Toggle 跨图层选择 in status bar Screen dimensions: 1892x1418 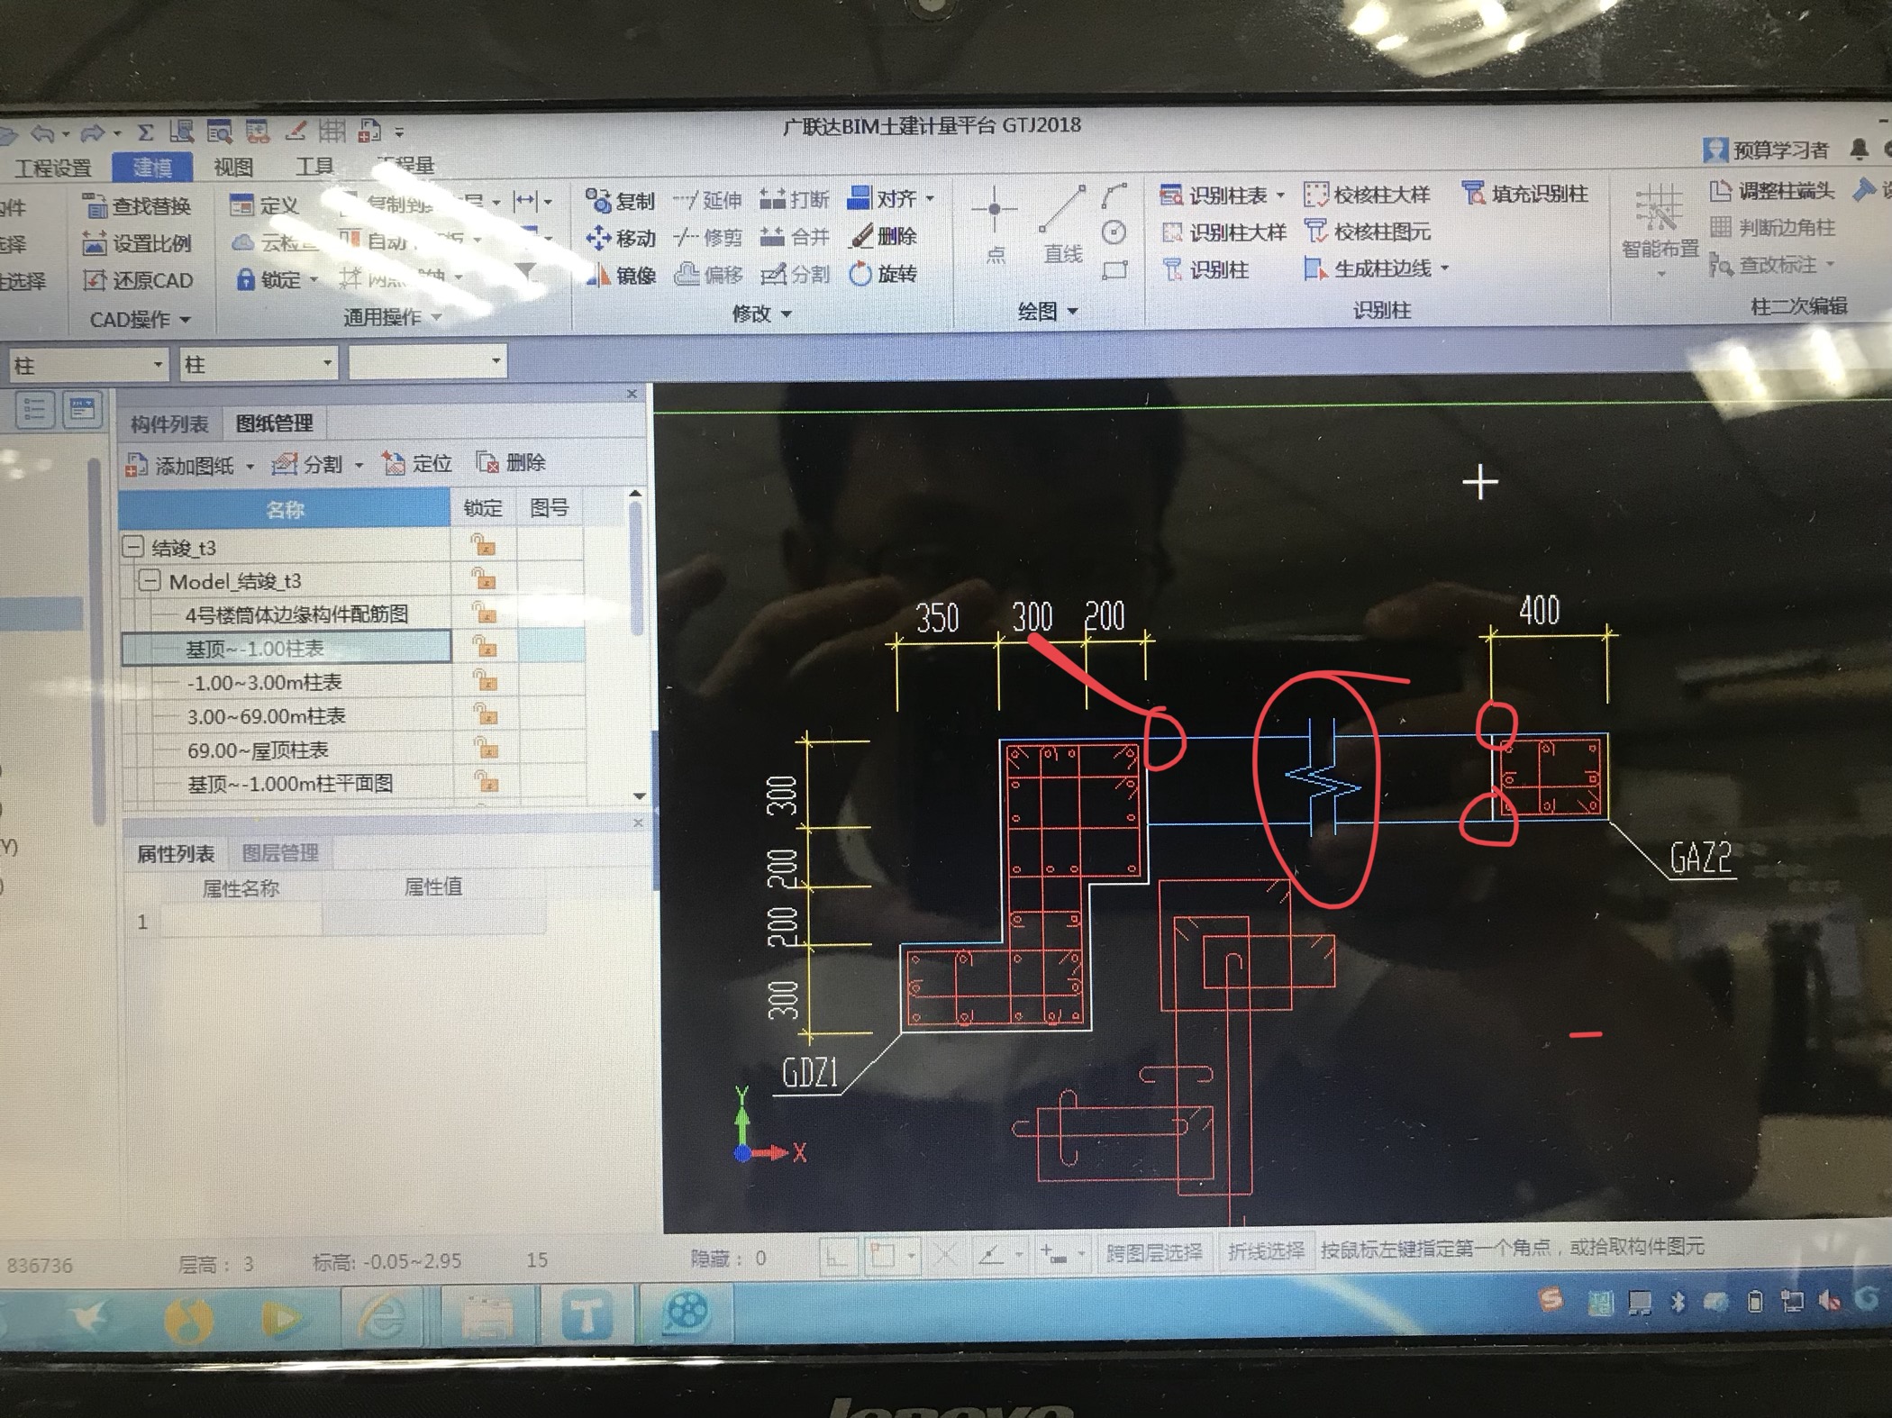1153,1252
